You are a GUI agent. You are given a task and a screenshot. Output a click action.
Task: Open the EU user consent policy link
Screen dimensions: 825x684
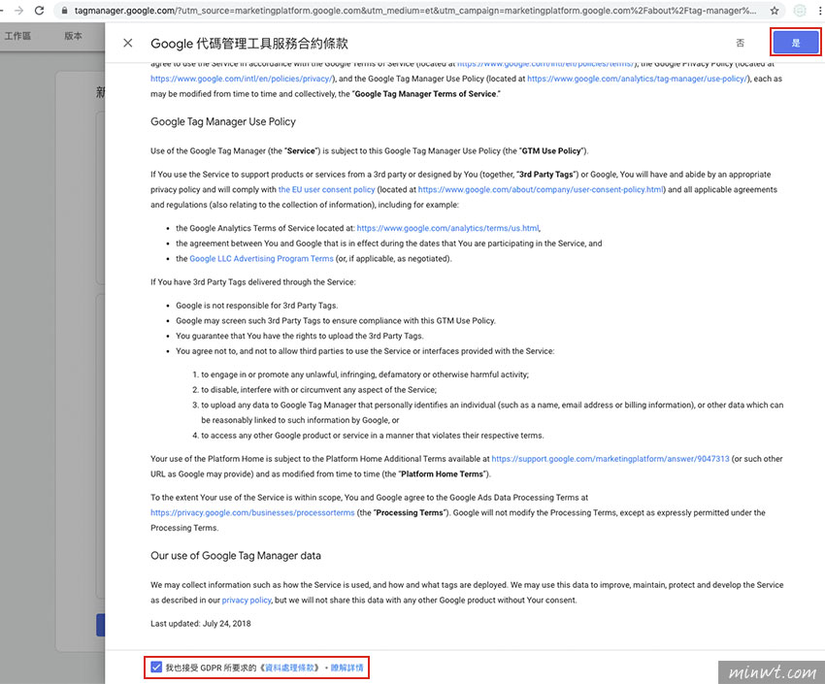click(327, 190)
